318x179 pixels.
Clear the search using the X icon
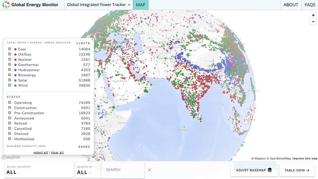[149, 170]
